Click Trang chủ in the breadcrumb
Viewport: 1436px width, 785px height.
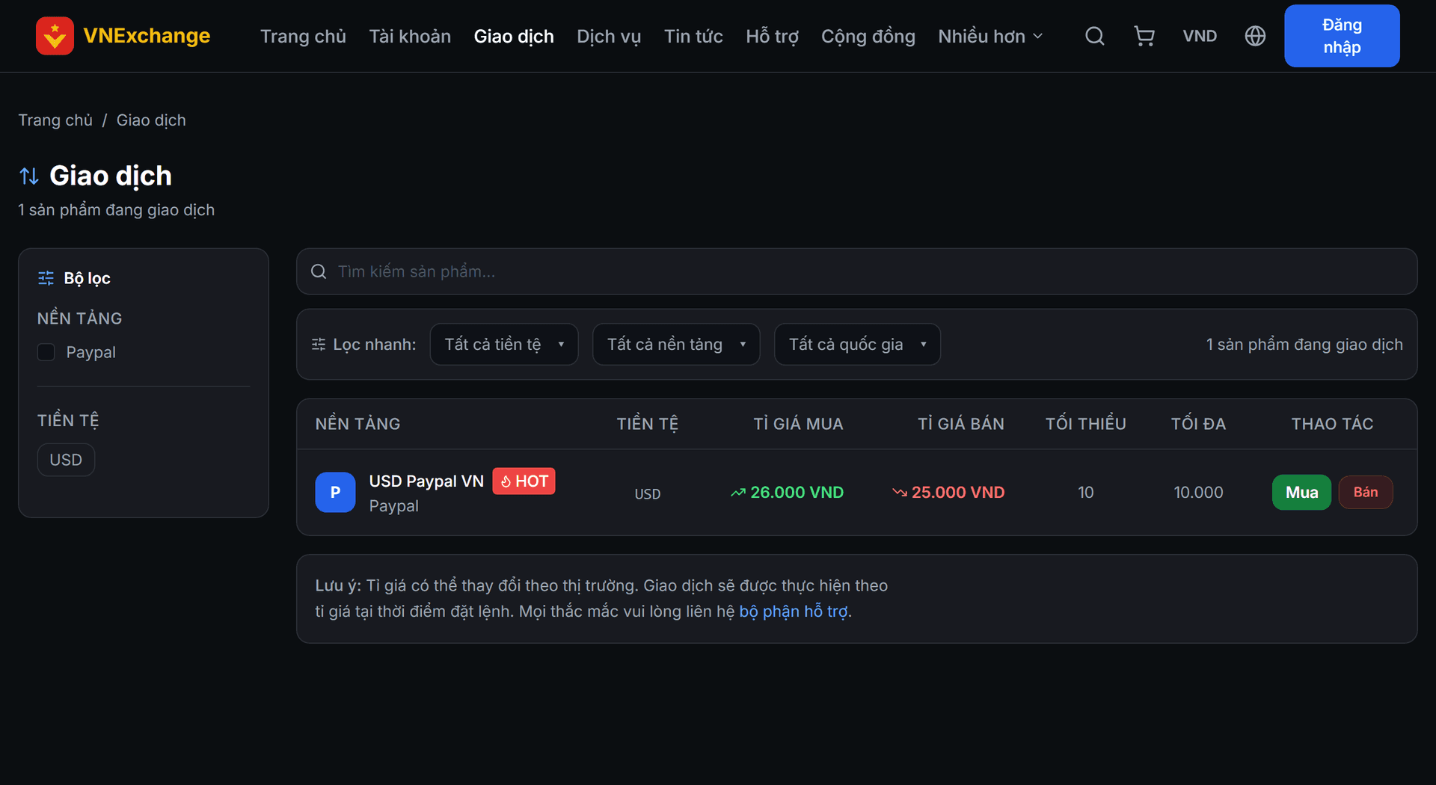coord(55,120)
